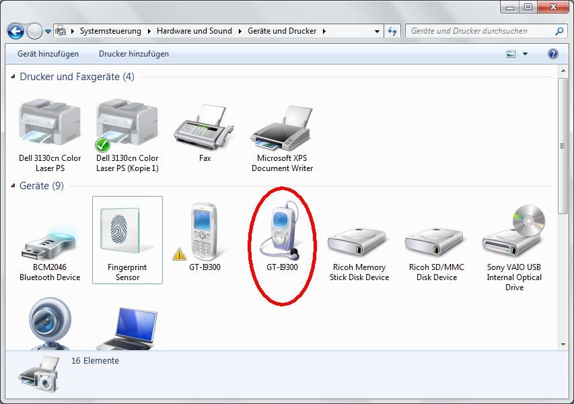This screenshot has height=404, width=574.
Task: Open the recent pages dropdown arrow
Action: click(48, 32)
